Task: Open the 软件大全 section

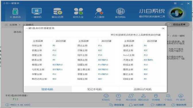Action: click(78, 13)
